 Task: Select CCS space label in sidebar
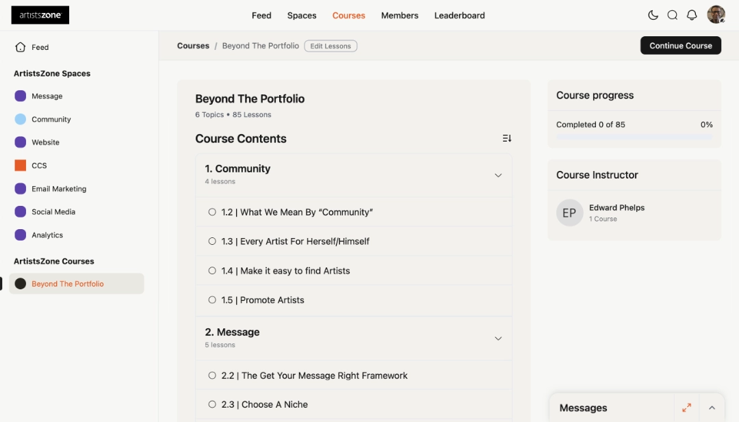tap(39, 166)
